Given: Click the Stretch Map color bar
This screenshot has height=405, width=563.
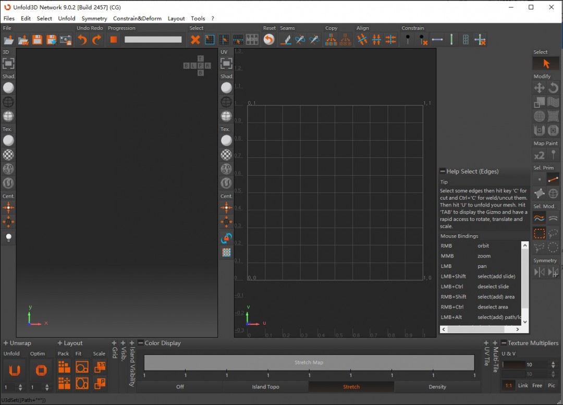Looking at the screenshot, I should [309, 362].
